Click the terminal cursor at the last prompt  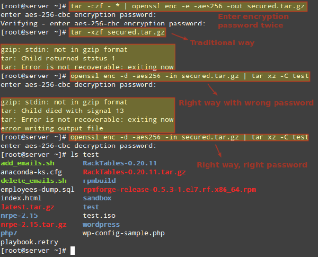pos(73,250)
